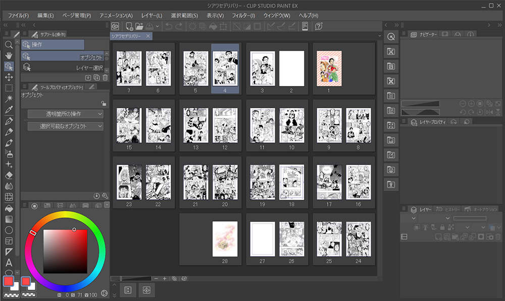The width and height of the screenshot is (505, 301).
Task: Delete sub tool with trash icon
Action: [105, 77]
